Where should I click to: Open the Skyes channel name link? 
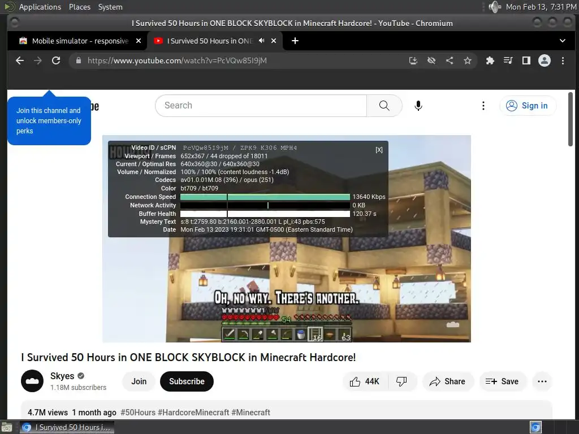tap(62, 376)
